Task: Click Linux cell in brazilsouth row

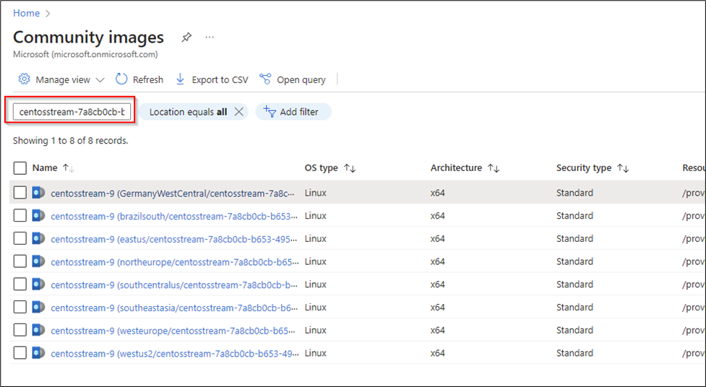Action: (316, 216)
